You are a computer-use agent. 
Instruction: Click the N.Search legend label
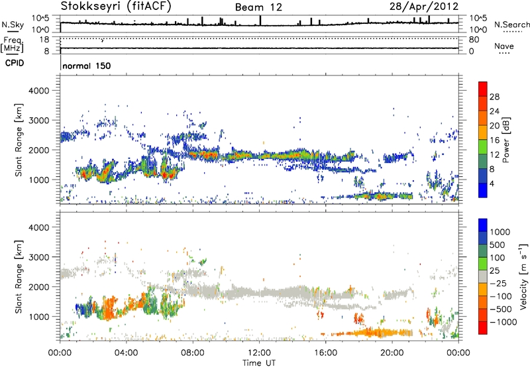click(511, 25)
